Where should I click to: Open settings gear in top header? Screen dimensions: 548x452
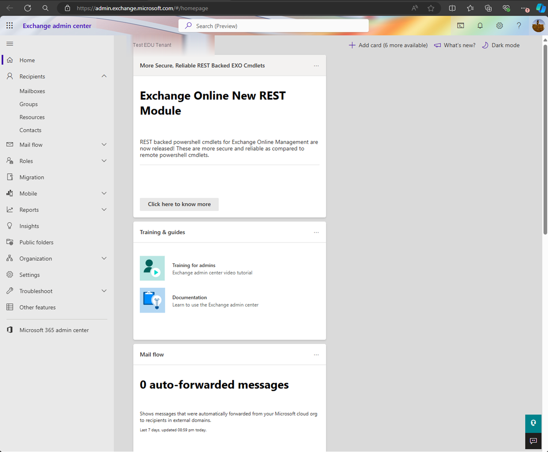pyautogui.click(x=500, y=26)
